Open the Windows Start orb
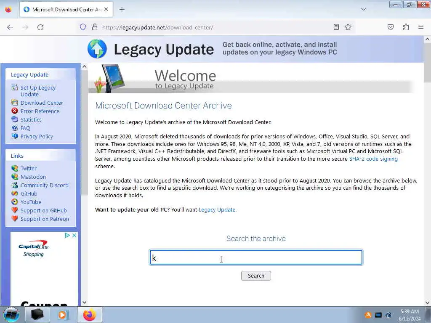 pos(11,315)
